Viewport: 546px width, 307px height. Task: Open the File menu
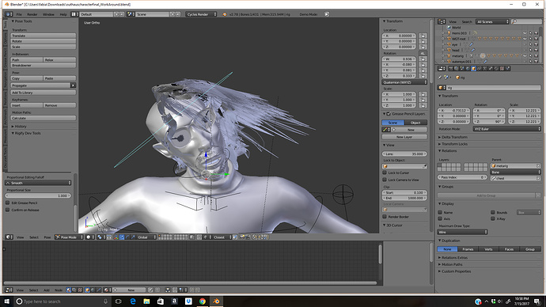pyautogui.click(x=19, y=14)
